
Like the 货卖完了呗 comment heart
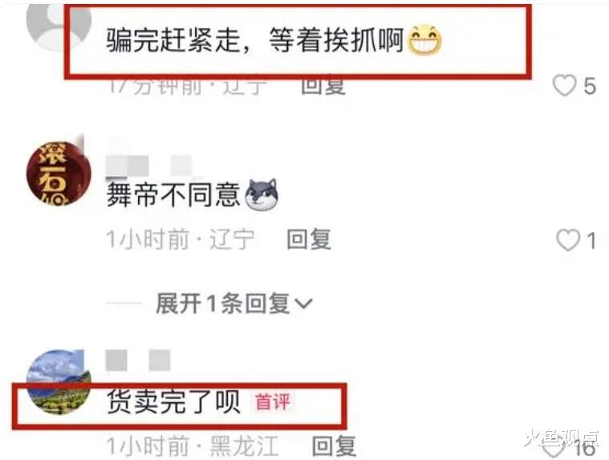coord(554,450)
